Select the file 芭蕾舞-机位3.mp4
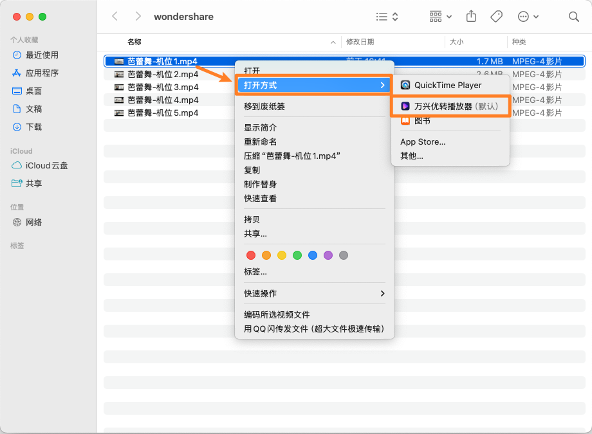Viewport: 592px width, 434px height. (x=163, y=87)
